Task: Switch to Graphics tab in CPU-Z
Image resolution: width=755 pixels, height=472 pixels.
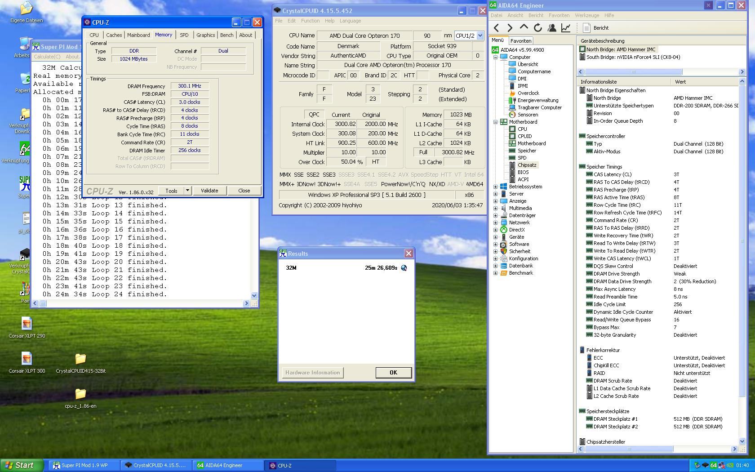Action: pyautogui.click(x=205, y=35)
